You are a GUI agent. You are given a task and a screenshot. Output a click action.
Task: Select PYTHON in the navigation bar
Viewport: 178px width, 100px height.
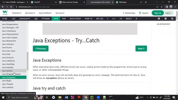[x=46, y=19]
